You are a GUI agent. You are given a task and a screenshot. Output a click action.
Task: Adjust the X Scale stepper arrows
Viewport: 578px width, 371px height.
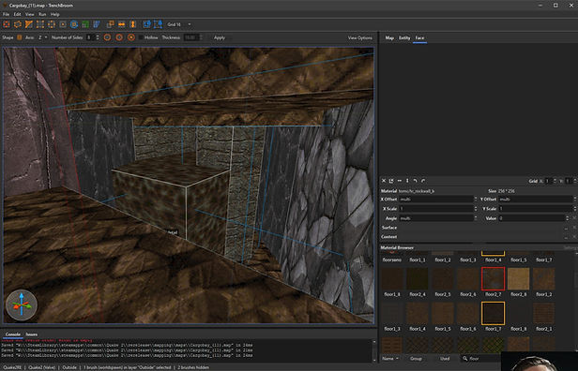tap(475, 209)
